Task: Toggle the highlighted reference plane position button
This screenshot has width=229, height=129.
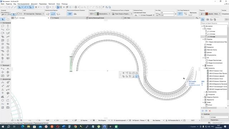Action: click(70, 14)
